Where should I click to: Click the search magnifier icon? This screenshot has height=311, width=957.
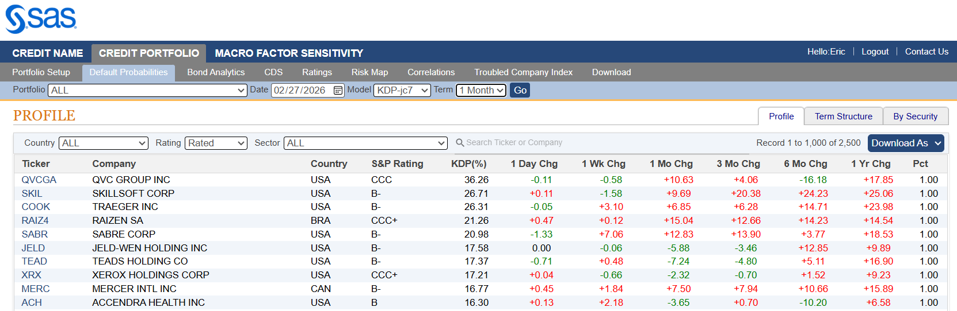(460, 143)
